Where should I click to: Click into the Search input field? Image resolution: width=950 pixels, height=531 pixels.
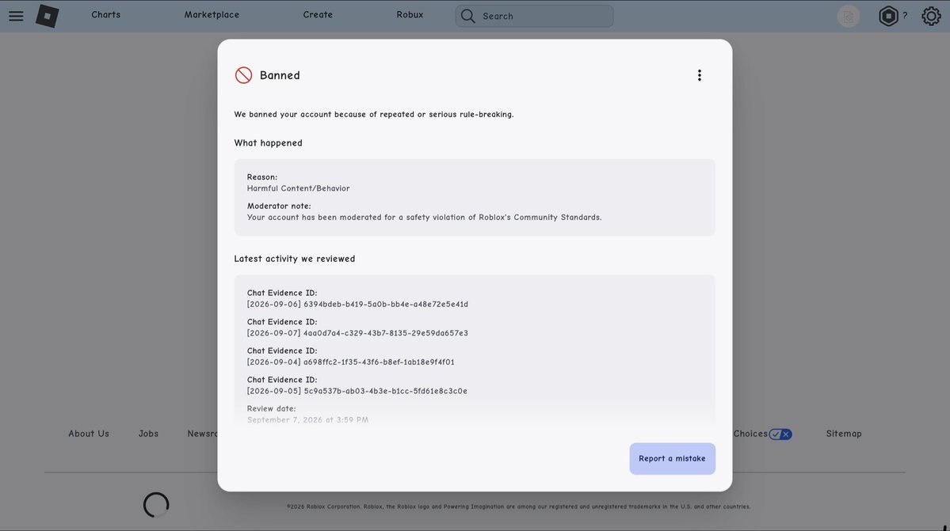click(534, 16)
